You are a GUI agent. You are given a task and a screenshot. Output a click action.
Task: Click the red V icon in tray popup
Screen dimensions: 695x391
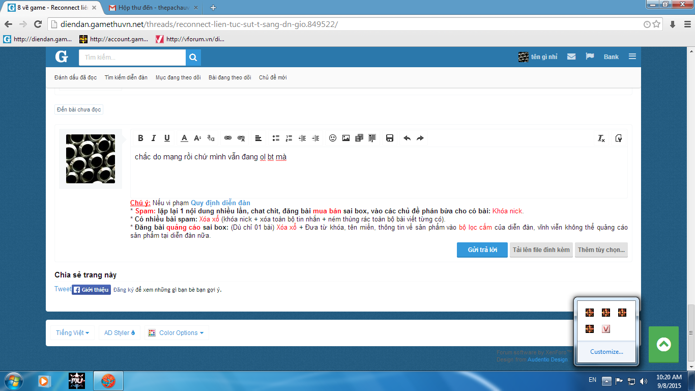pyautogui.click(x=605, y=329)
